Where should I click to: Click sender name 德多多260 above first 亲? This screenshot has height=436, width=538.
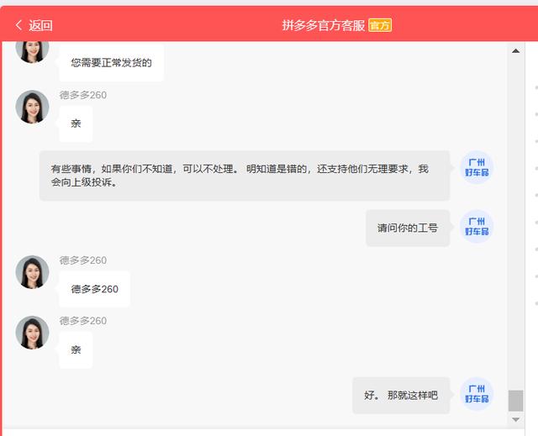click(x=83, y=95)
